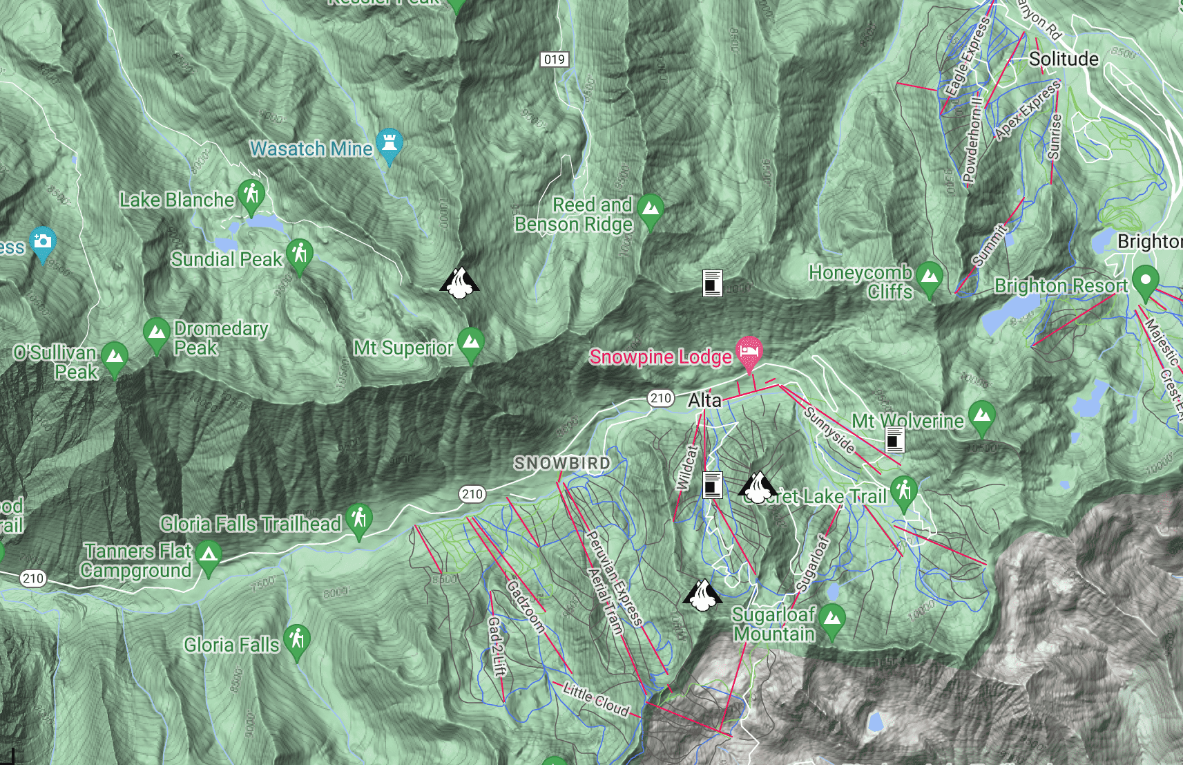The width and height of the screenshot is (1183, 765).
Task: Click the Sunrise lift label
Action: [x=1055, y=137]
